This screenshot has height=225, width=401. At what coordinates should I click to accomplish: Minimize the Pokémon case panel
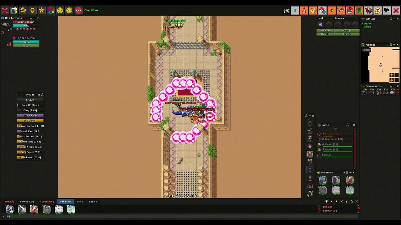(x=394, y=86)
